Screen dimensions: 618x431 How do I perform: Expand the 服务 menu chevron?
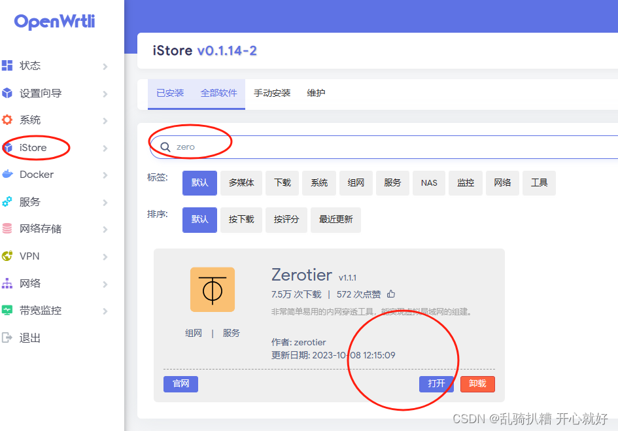(105, 203)
